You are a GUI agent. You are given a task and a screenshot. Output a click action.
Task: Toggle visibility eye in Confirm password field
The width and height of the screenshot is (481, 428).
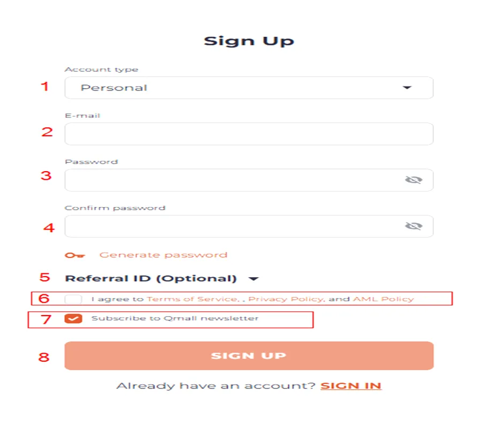(x=414, y=226)
